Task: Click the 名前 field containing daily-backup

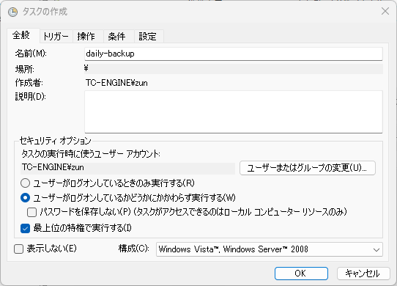Action: [233, 54]
